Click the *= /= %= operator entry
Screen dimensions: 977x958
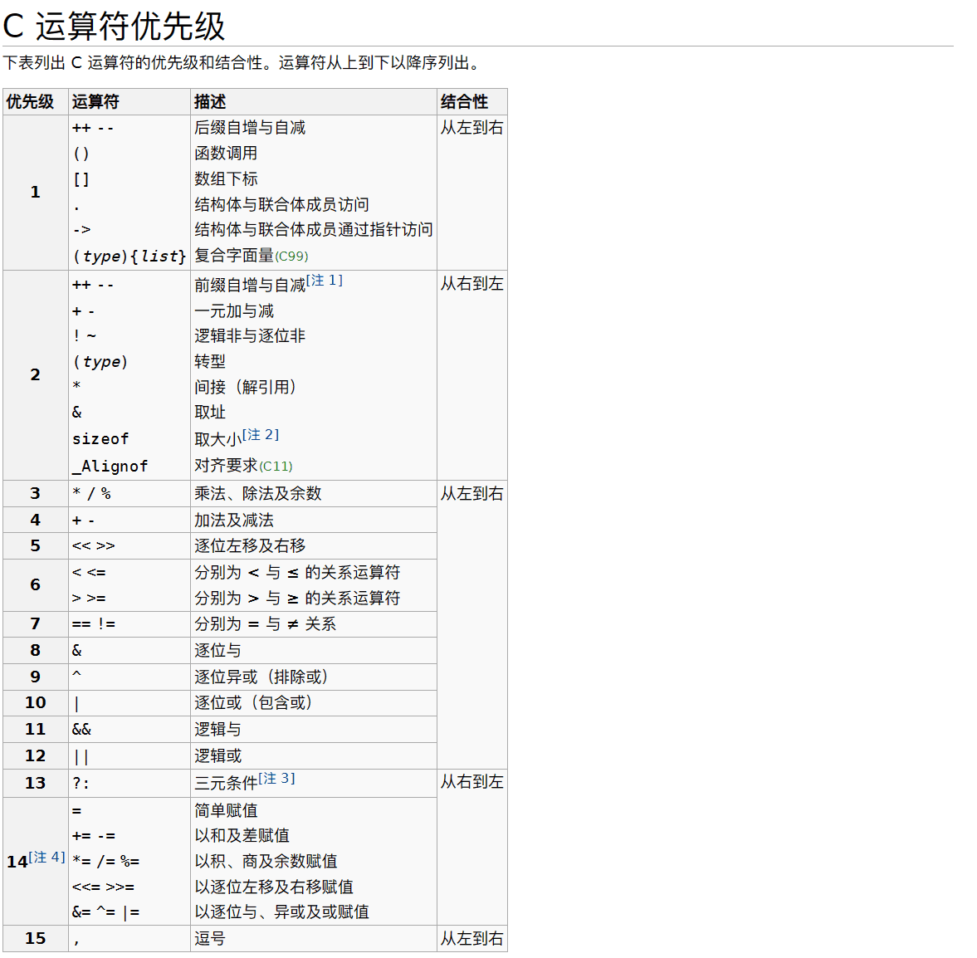coord(106,862)
